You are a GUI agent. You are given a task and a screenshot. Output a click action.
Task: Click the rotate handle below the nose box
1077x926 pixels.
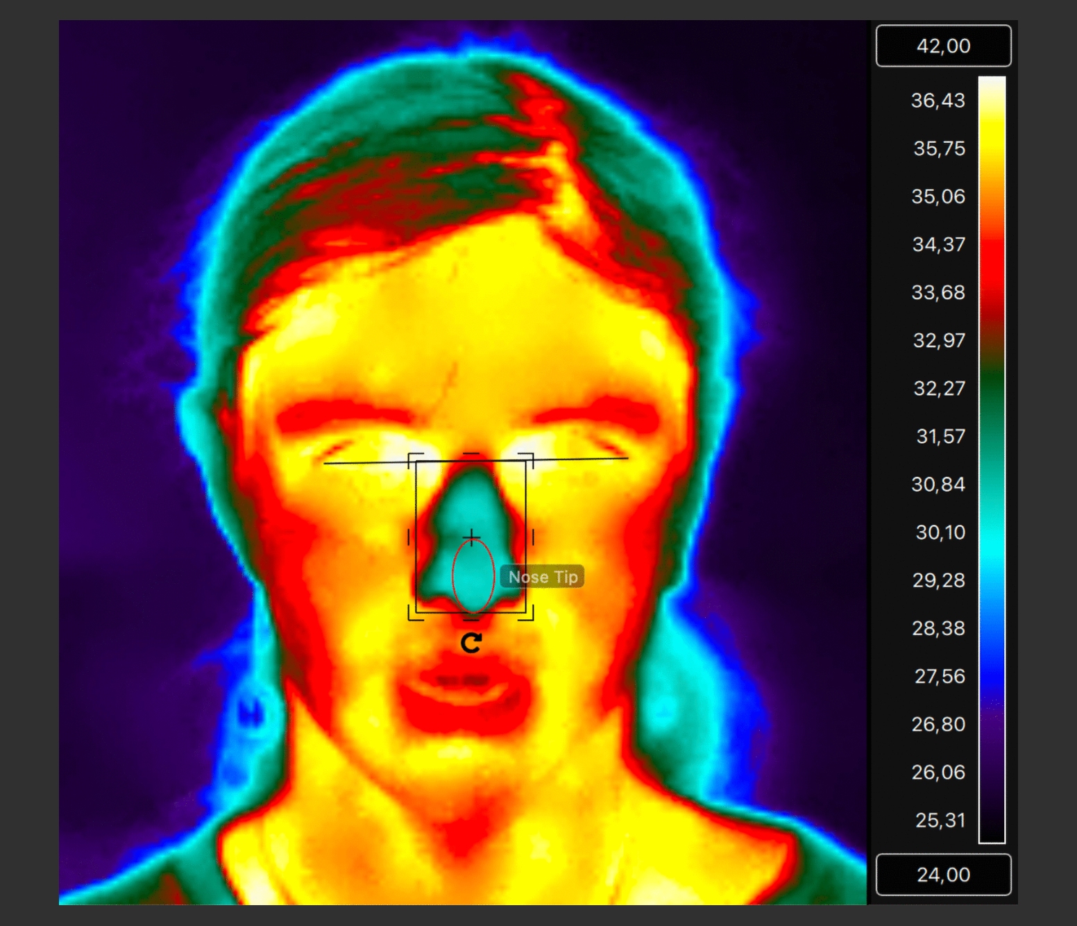[470, 643]
